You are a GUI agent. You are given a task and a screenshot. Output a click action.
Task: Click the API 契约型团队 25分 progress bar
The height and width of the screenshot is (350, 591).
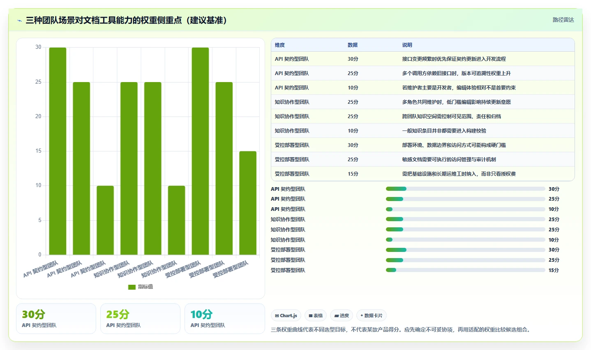[x=465, y=199]
